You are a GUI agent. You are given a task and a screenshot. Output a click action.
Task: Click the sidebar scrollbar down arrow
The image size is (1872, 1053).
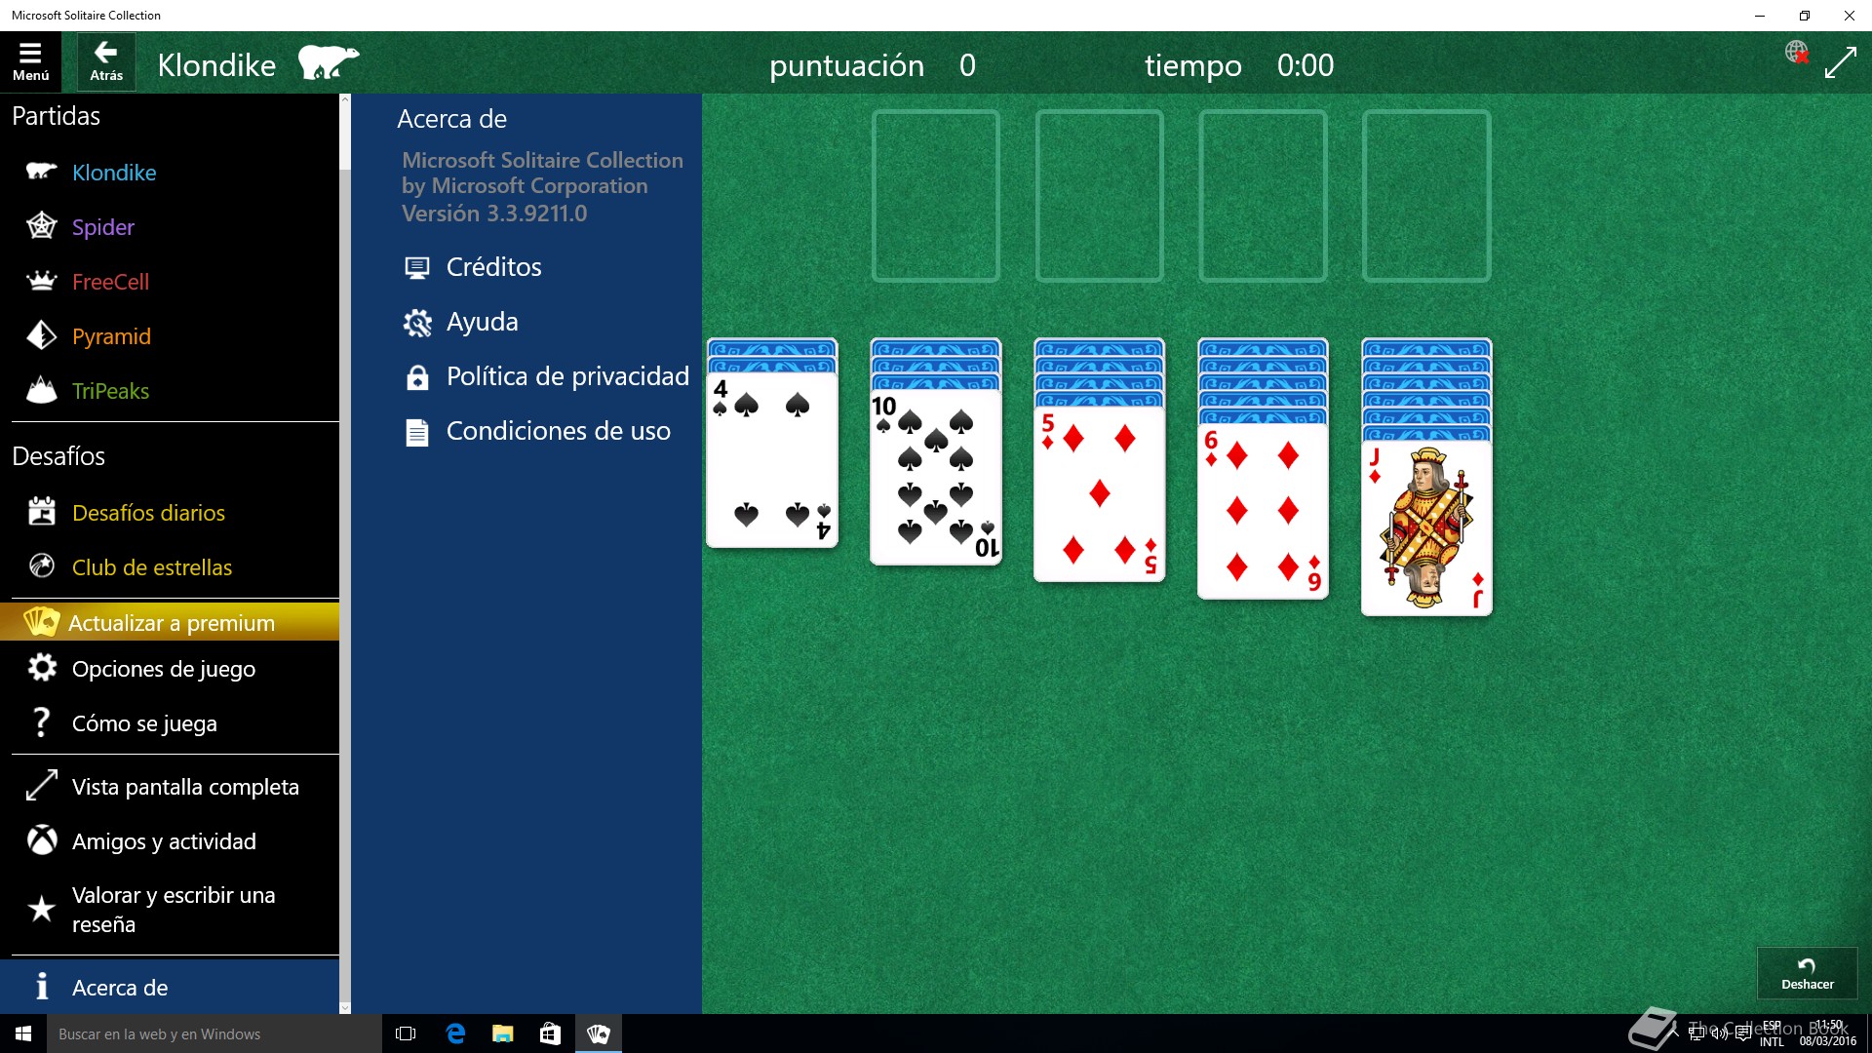(344, 1007)
